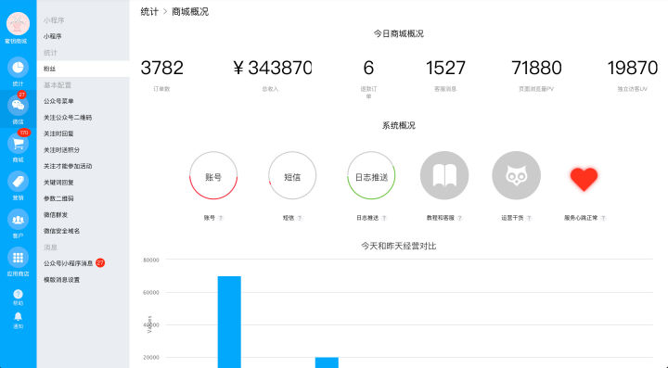Open the 营销 price tag section
The width and height of the screenshot is (668, 368).
tap(18, 182)
